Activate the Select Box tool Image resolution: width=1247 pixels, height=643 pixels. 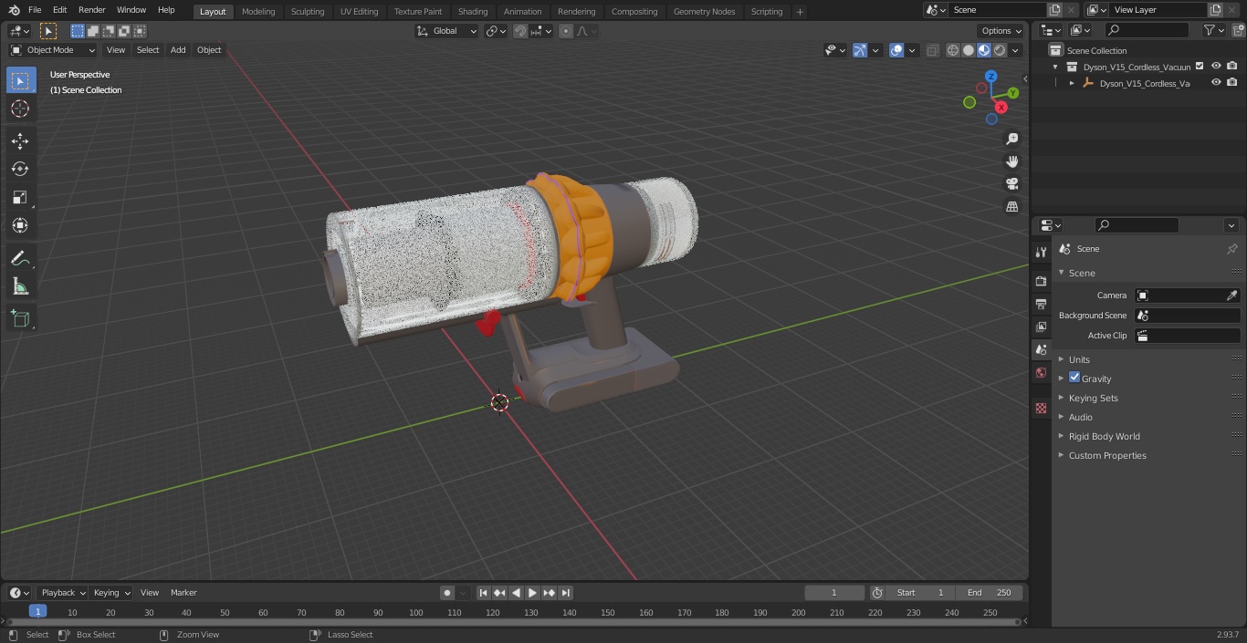click(x=20, y=80)
